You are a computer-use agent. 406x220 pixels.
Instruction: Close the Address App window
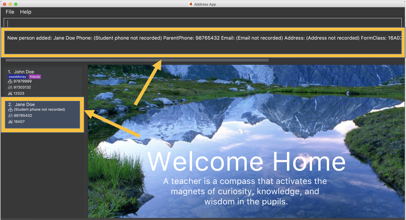[x=4, y=4]
